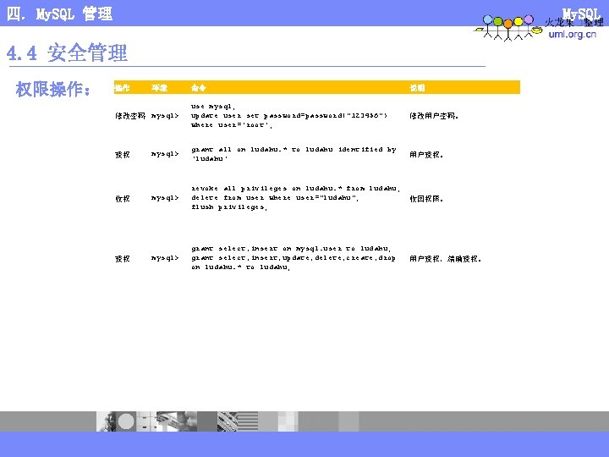Click the 'update user set password' command cell
This screenshot has height=457, width=609.
click(x=289, y=116)
